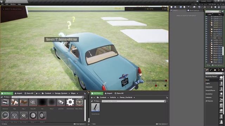Toggle visibility of the Object actor
Viewport: 225px width, 126px height.
tap(206, 62)
